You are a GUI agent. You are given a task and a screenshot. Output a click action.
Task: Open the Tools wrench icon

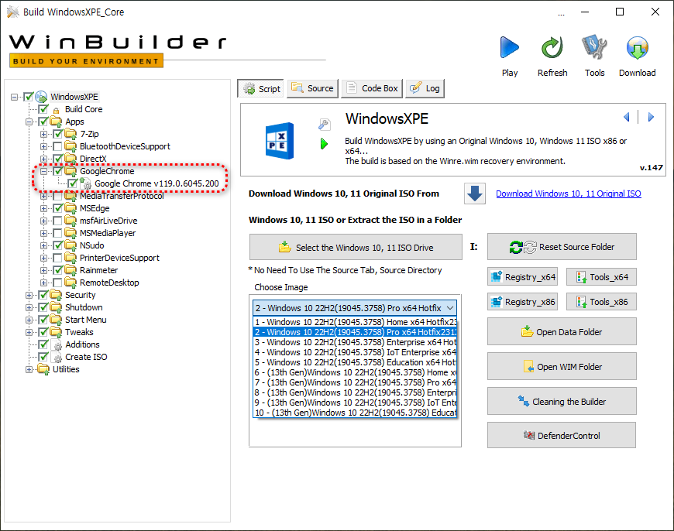pyautogui.click(x=594, y=47)
